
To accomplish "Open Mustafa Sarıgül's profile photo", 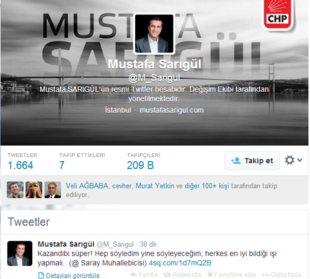I will [x=154, y=33].
